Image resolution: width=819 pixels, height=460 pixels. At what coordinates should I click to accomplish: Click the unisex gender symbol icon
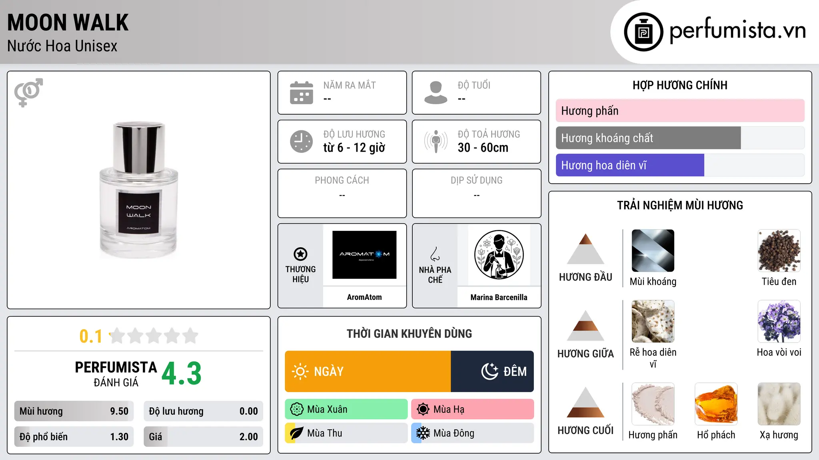tap(28, 92)
